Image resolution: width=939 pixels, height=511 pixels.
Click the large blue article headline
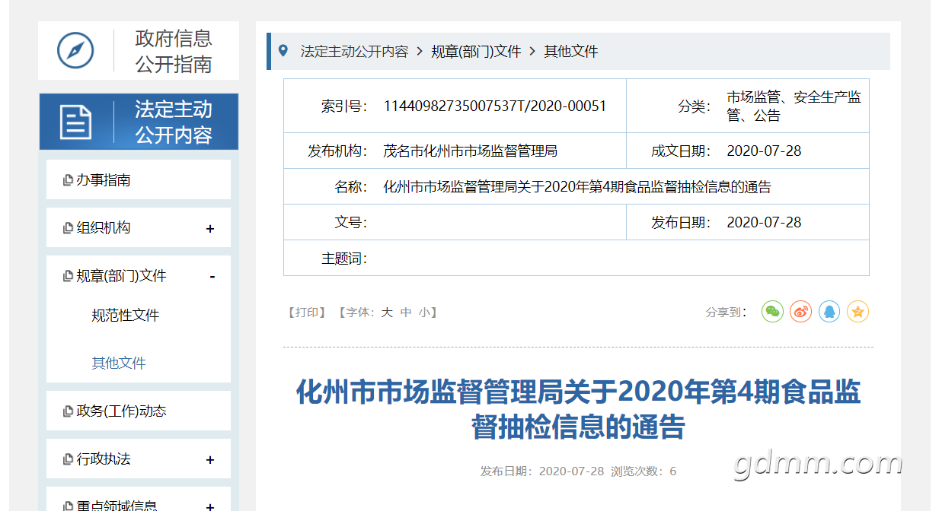coord(578,410)
